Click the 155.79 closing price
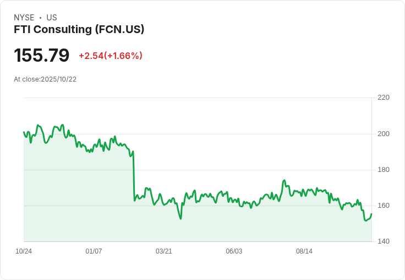Screen dimensions: 405x280 coord(42,56)
